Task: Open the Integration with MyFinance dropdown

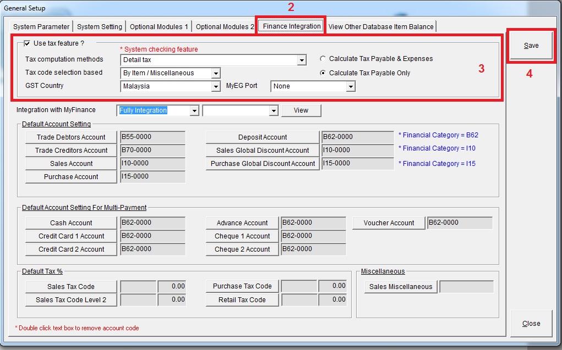Action: click(194, 110)
